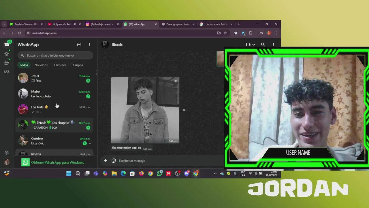369x208 pixels.
Task: Open File Explorer from the taskbar
Action: [x=114, y=173]
